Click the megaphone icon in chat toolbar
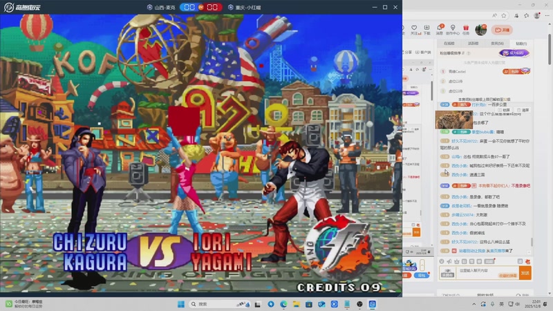 (x=449, y=261)
